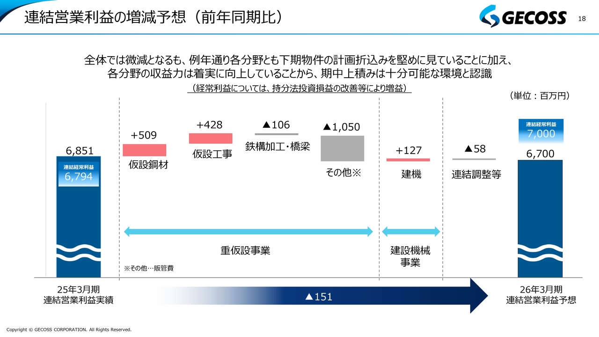Screen dimensions: 599x337
Task: Click the ※その他…販管費 footnote
Action: pos(149,269)
